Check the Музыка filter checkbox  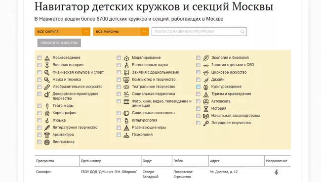pos(40,120)
